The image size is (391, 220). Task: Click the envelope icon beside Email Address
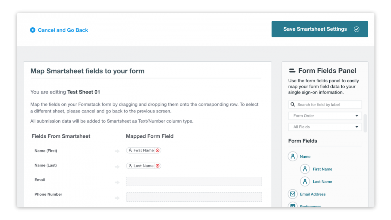[x=293, y=194]
